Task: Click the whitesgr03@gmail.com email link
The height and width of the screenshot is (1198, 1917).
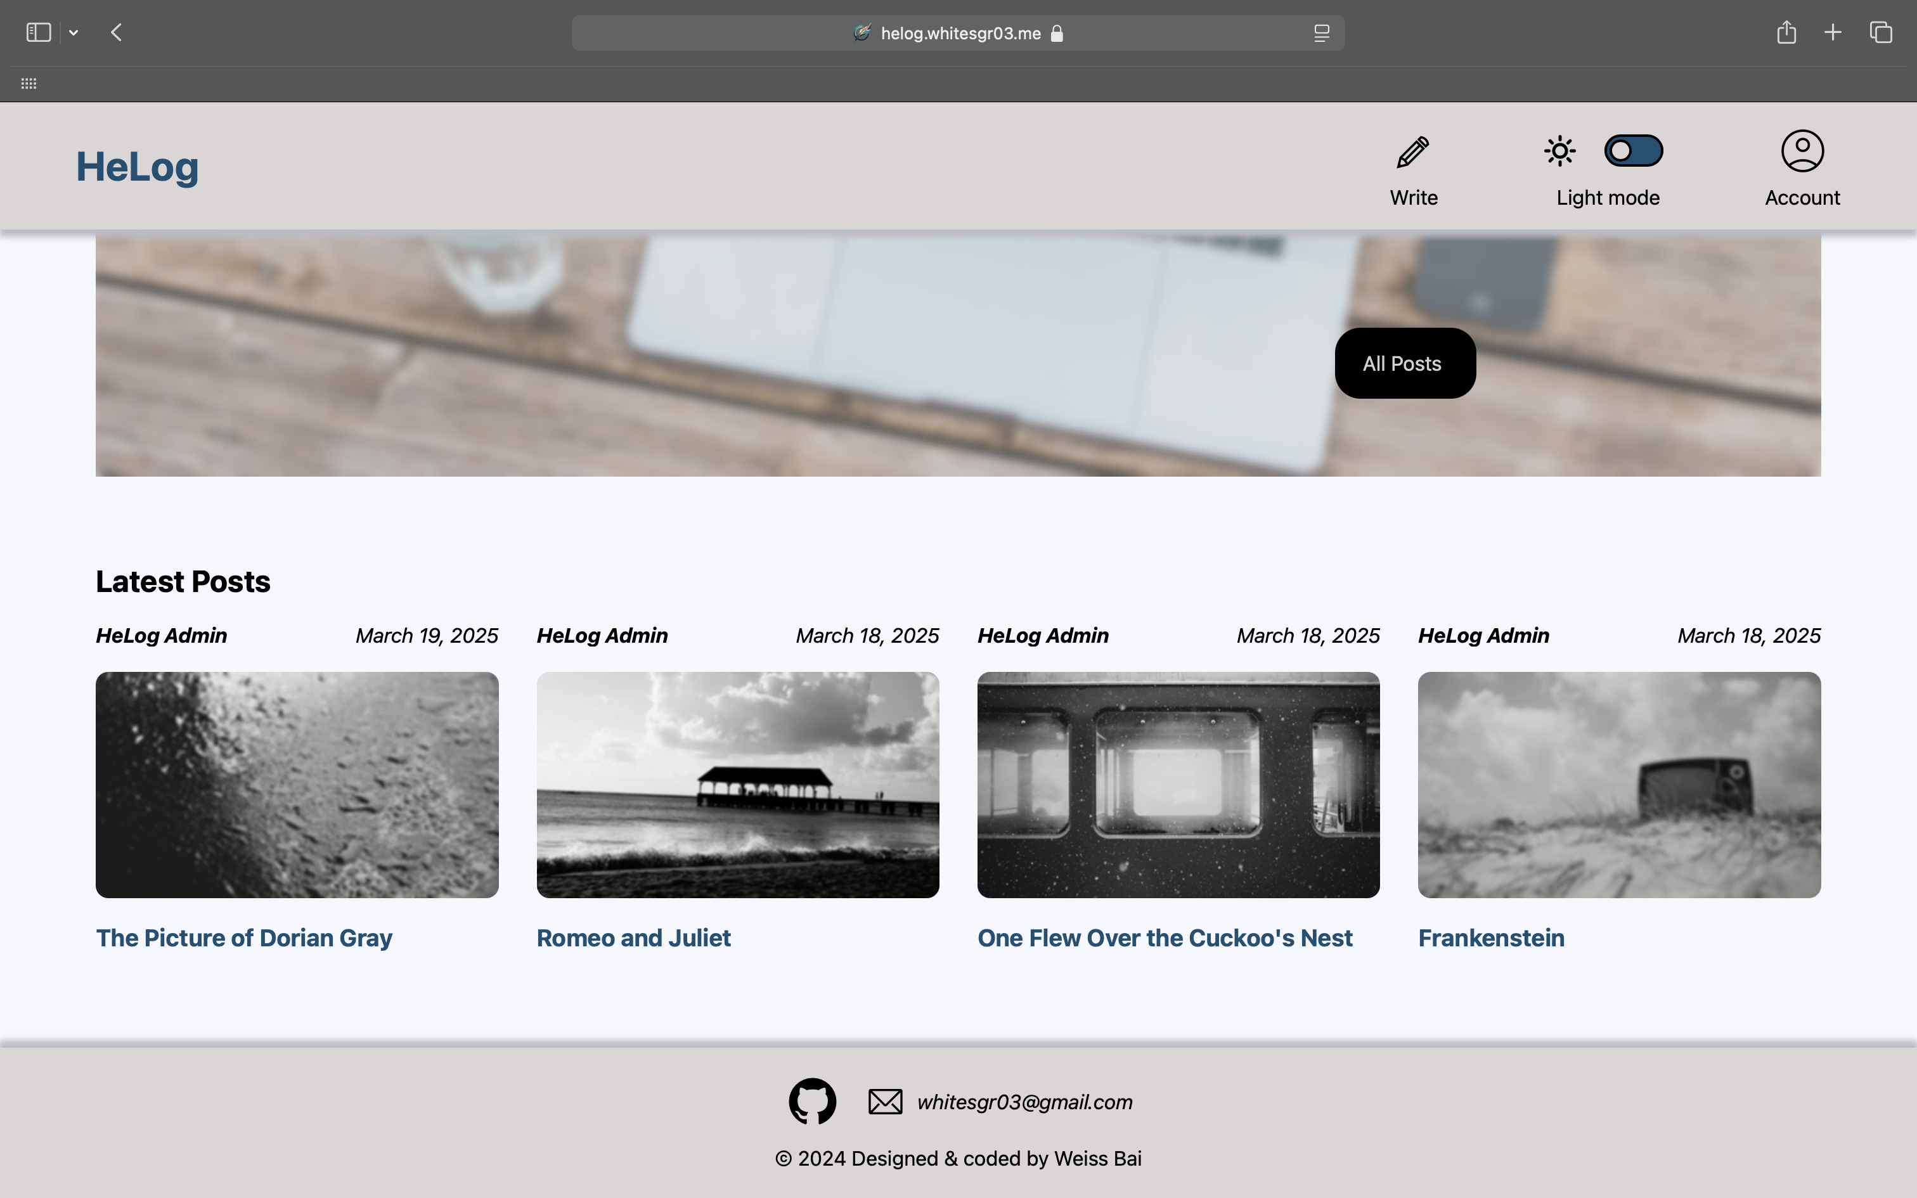Action: tap(1024, 1102)
